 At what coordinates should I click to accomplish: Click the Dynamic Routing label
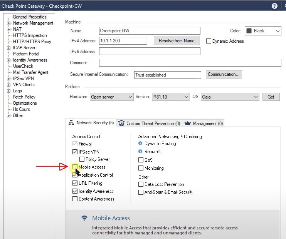(x=160, y=144)
